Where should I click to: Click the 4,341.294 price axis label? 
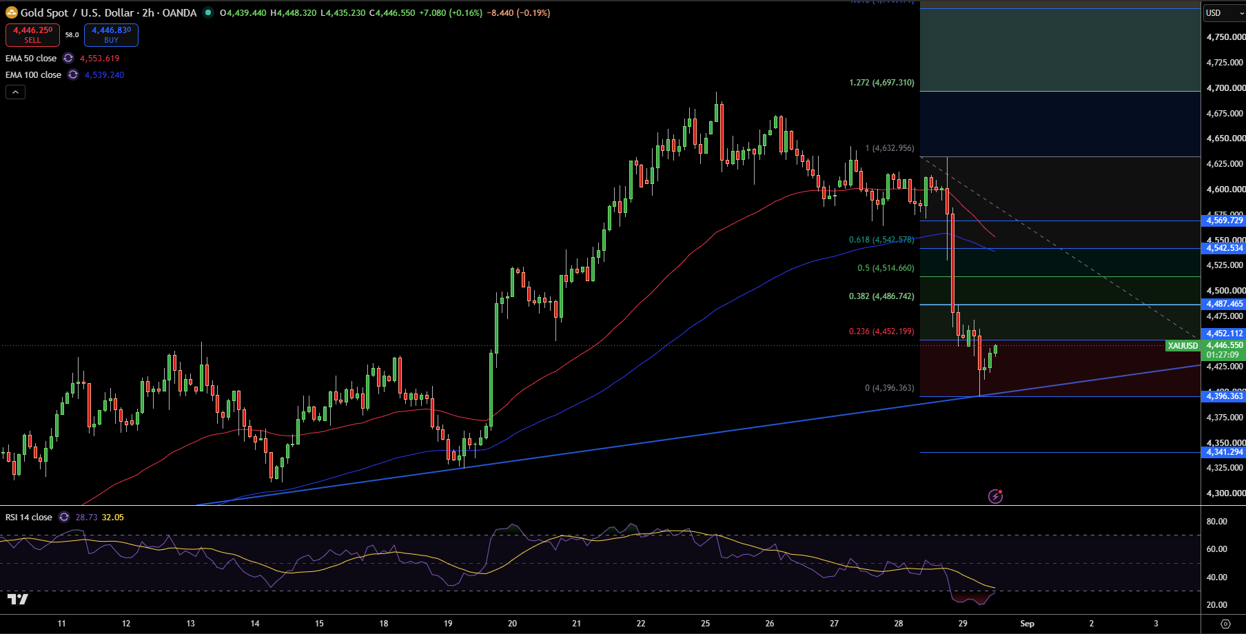point(1224,453)
